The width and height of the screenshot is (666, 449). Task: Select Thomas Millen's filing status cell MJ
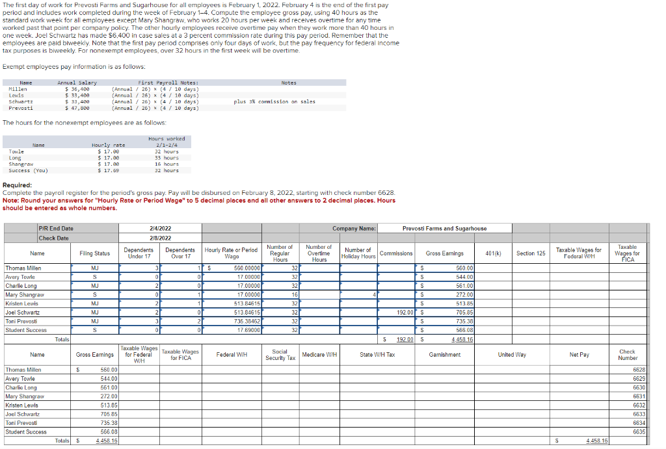(95, 268)
